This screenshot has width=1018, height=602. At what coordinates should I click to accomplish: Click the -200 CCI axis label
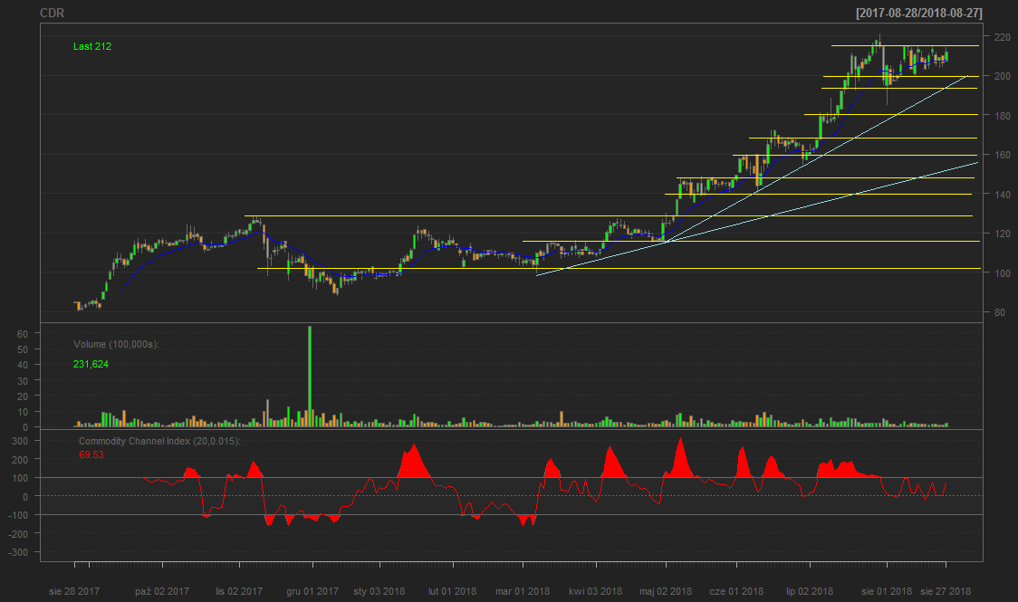coord(19,533)
